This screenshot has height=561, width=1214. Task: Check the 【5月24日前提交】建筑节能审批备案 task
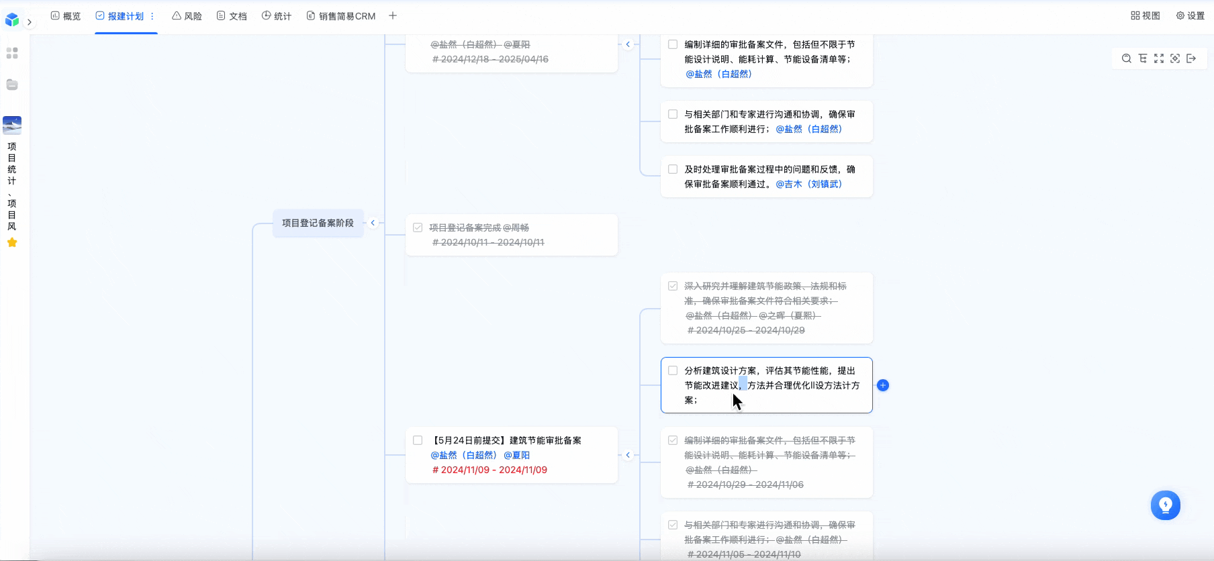coord(418,440)
